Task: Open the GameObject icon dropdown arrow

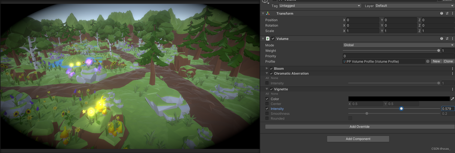Action: tap(269, 4)
